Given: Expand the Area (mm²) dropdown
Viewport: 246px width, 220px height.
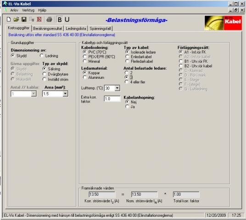Looking at the screenshot, I should pyautogui.click(x=65, y=94).
